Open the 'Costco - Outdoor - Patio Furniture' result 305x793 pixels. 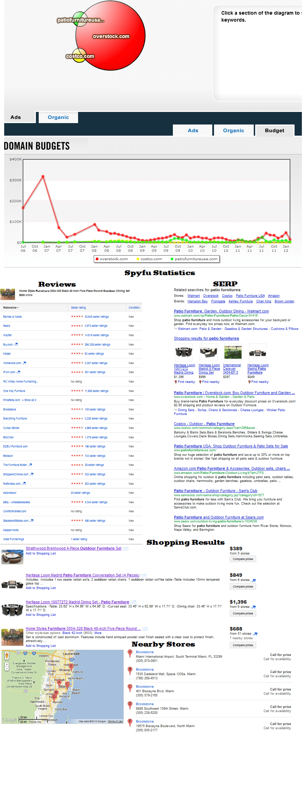tap(204, 424)
